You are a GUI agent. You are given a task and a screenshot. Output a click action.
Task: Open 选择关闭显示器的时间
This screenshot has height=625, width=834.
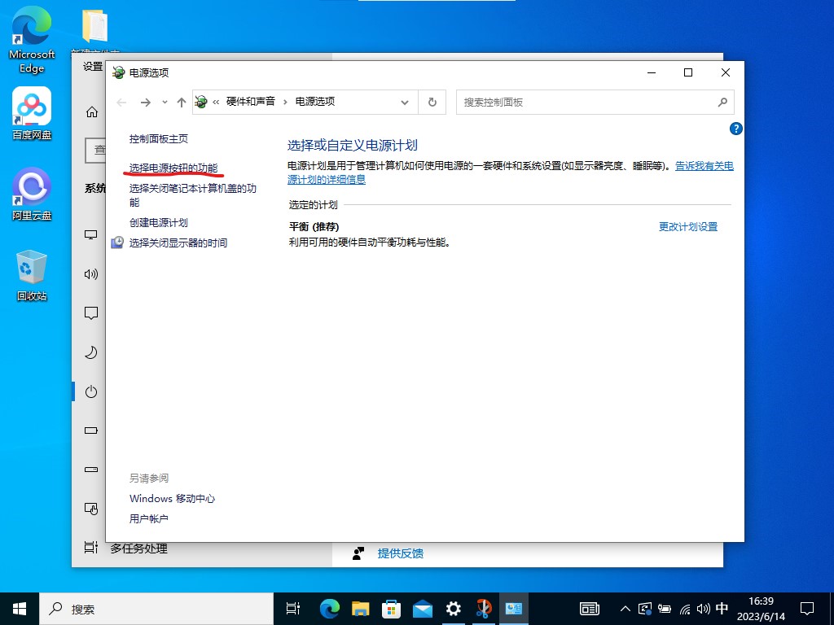point(178,243)
